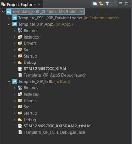Expand Startup under Template_XIP_FSBL
The height and width of the screenshot is (144, 132).
[14, 113]
